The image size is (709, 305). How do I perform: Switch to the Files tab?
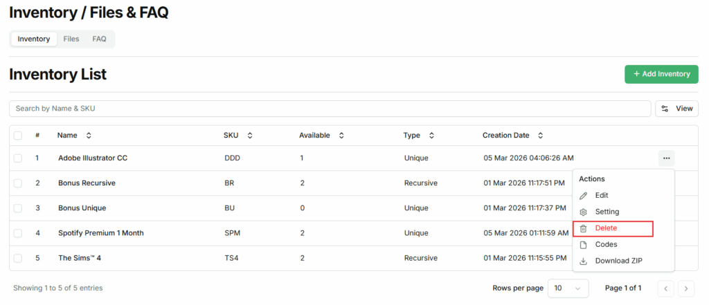click(71, 39)
